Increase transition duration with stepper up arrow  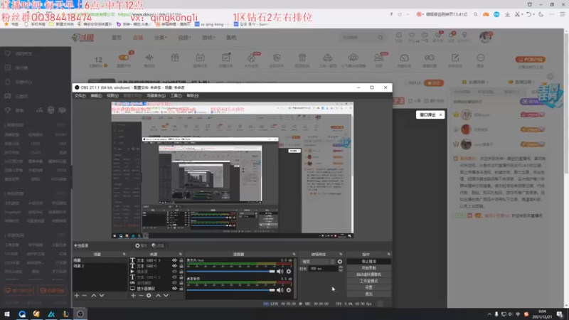[x=341, y=267]
